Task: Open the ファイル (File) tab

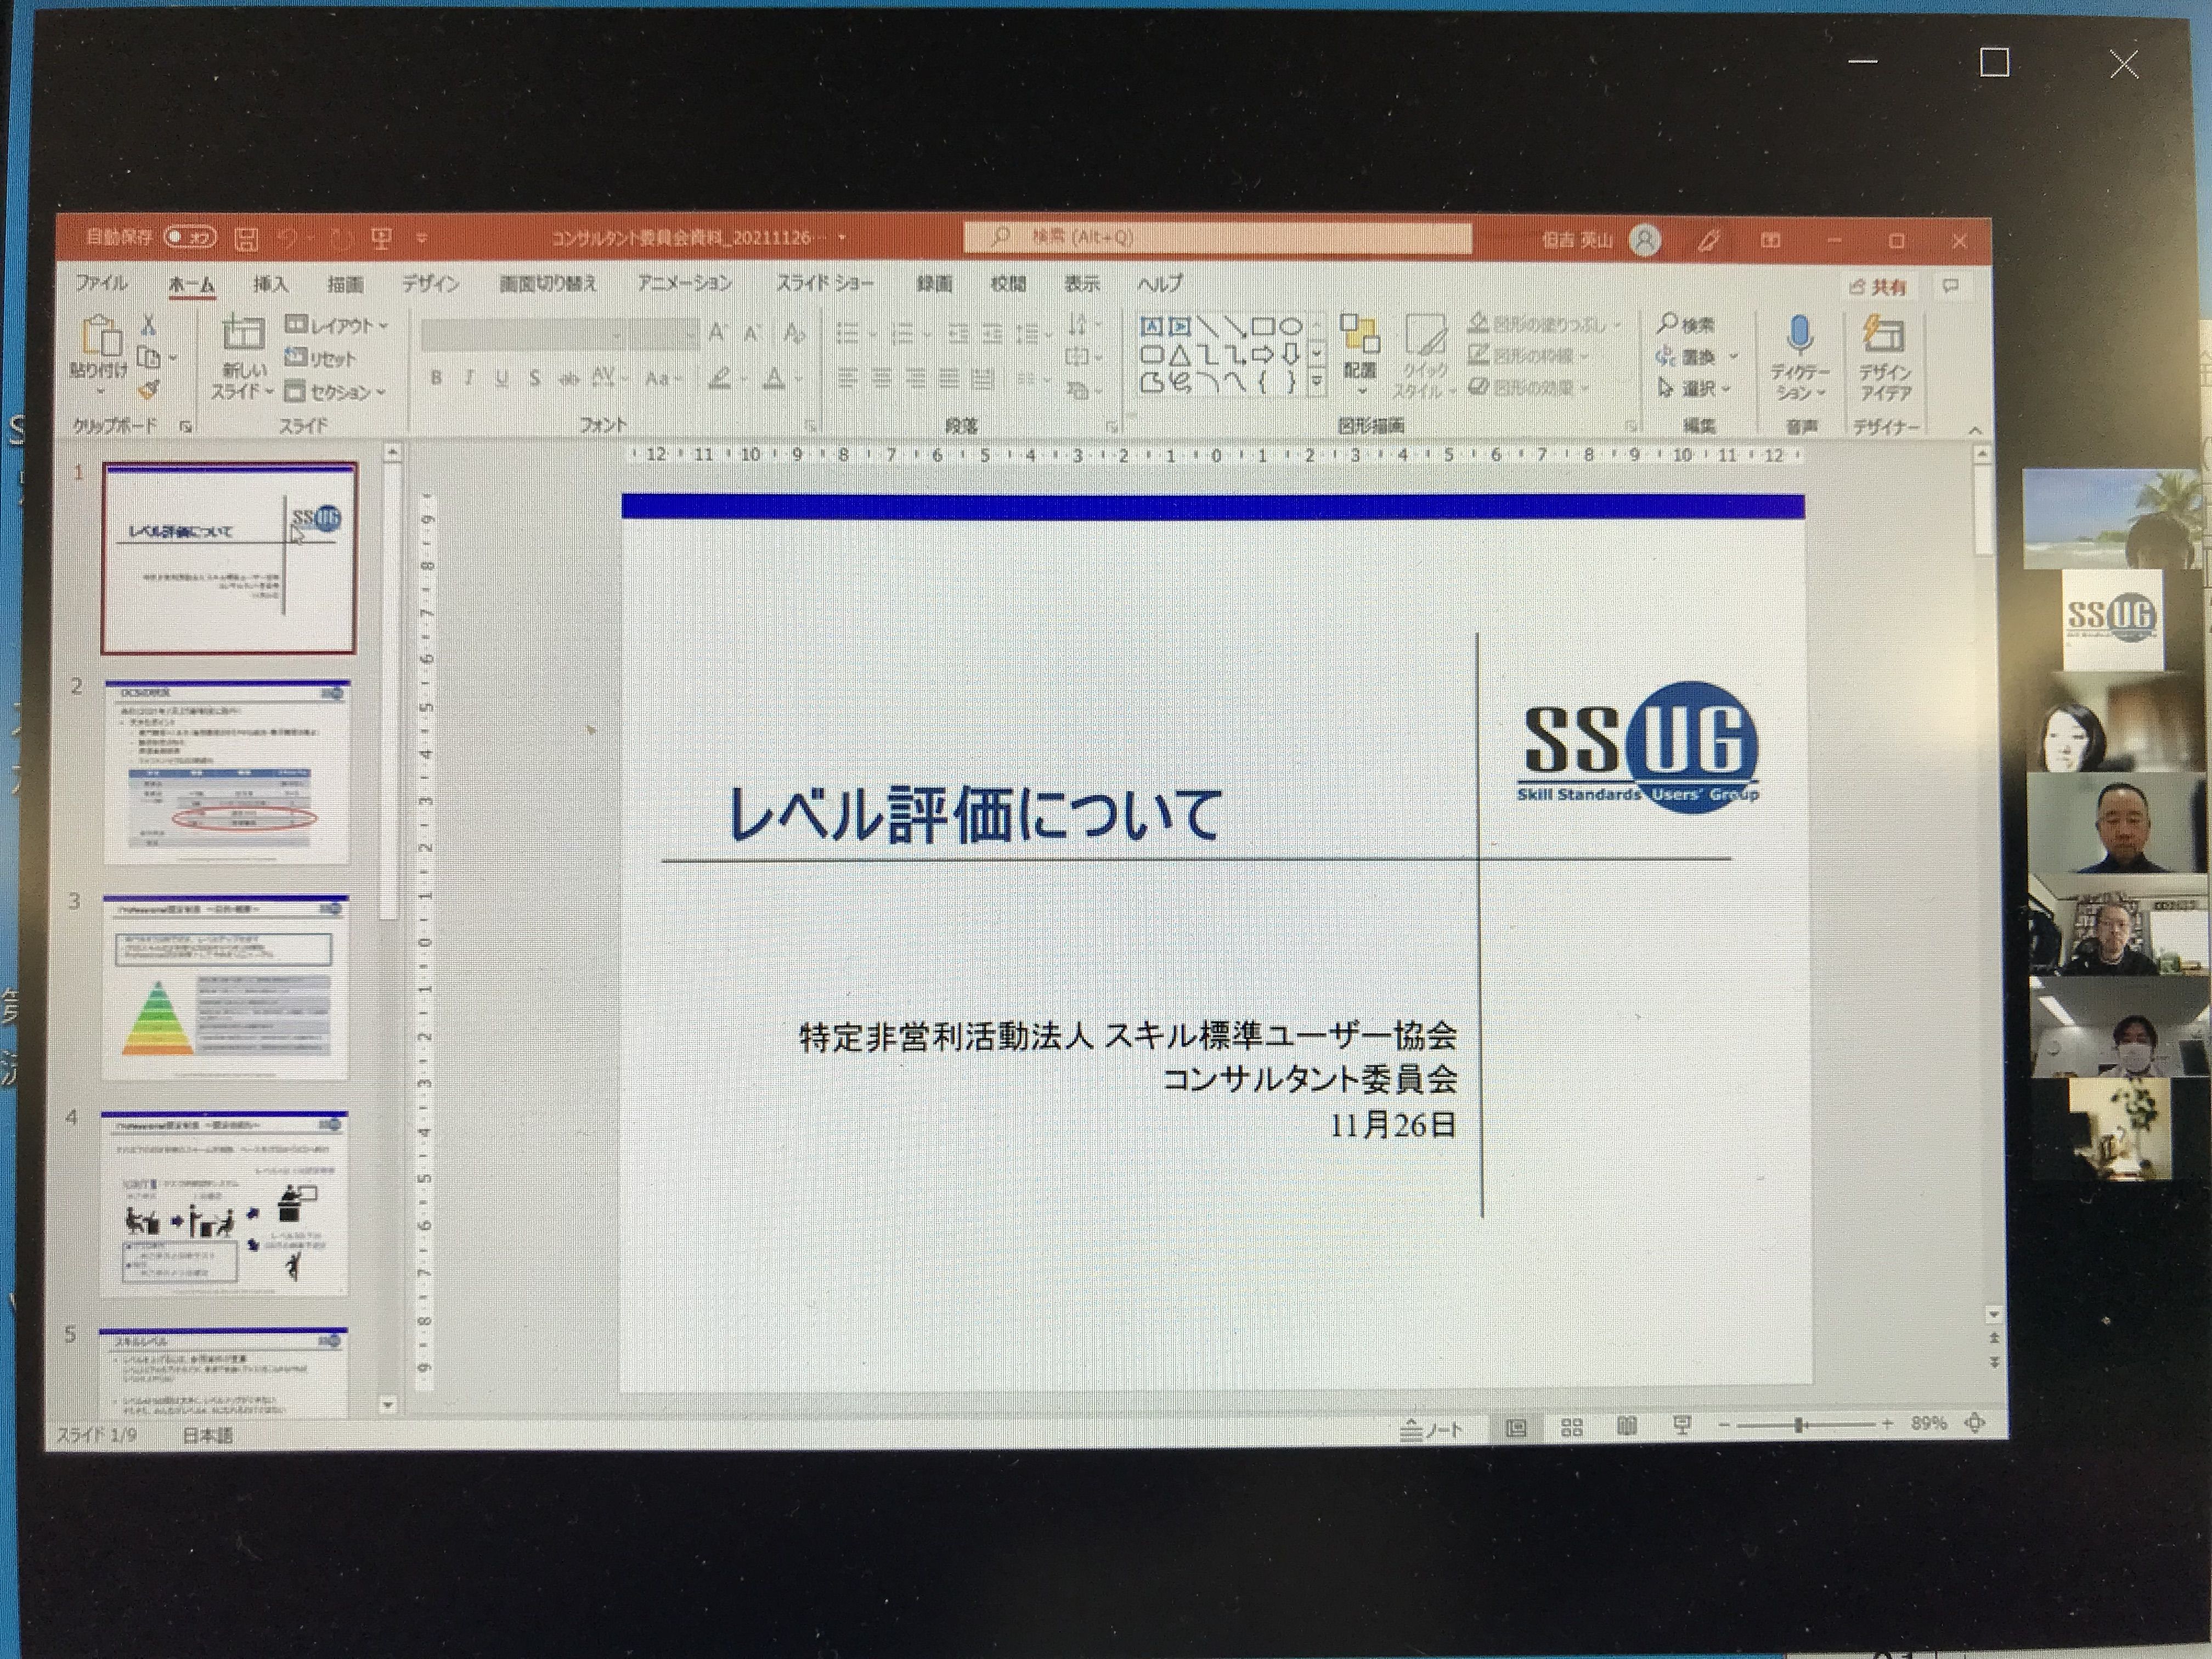Action: point(101,284)
